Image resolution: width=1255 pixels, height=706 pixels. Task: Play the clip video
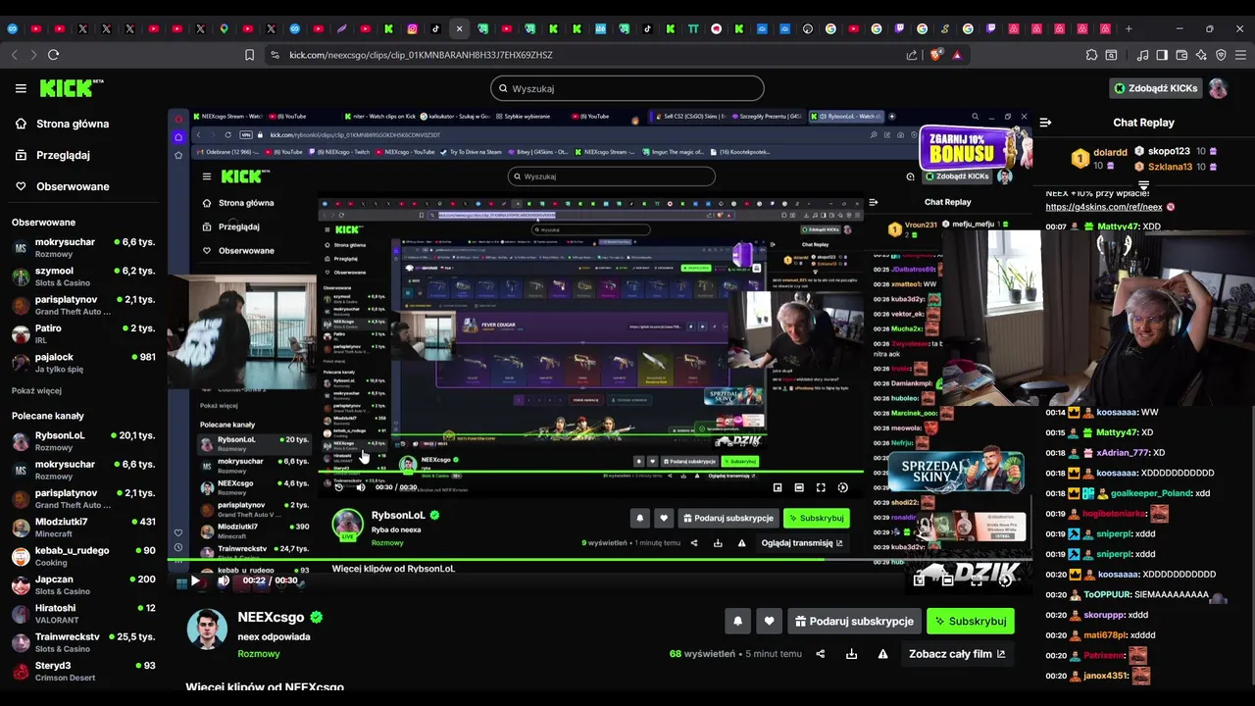coord(195,580)
